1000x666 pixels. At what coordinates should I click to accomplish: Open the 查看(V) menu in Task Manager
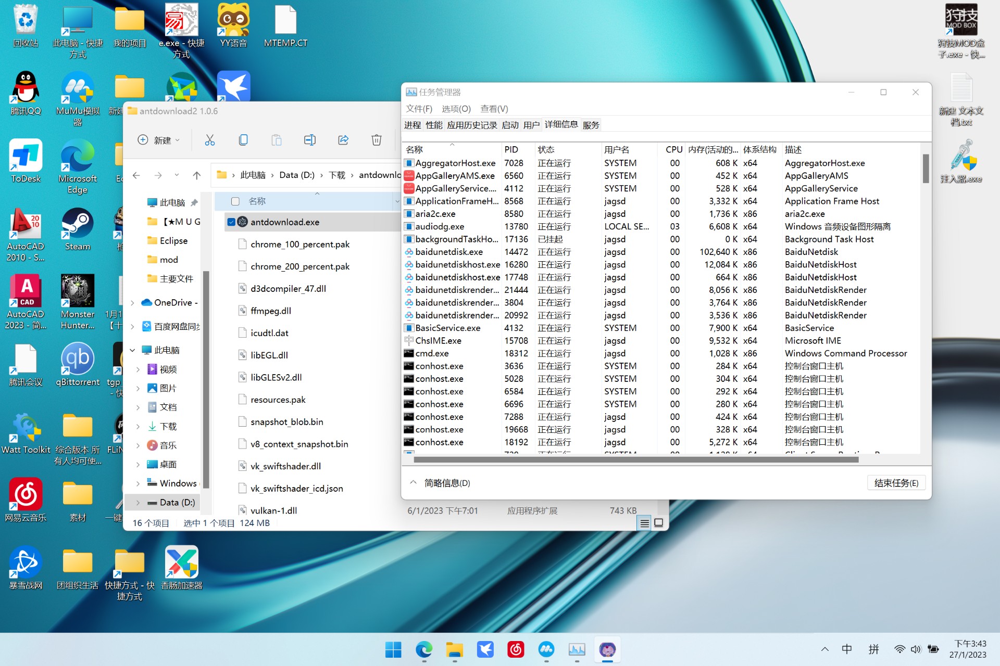click(x=494, y=109)
